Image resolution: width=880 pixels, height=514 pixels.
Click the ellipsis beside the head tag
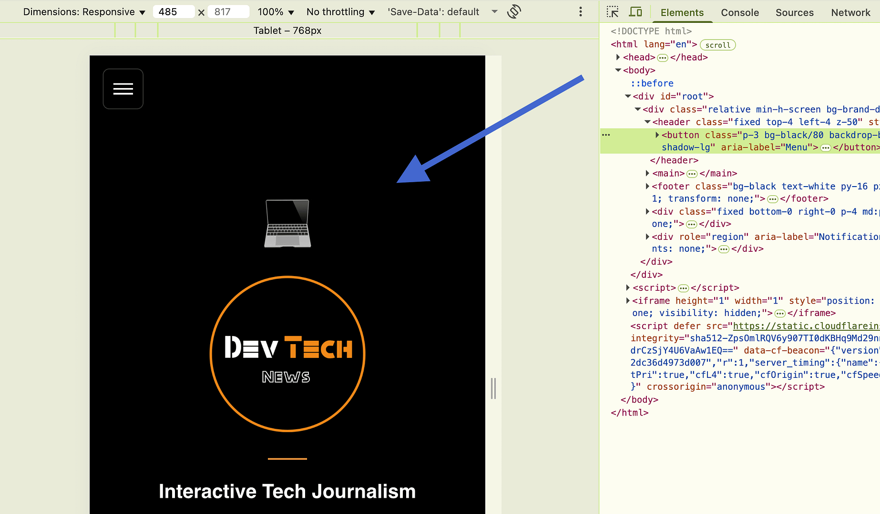663,58
